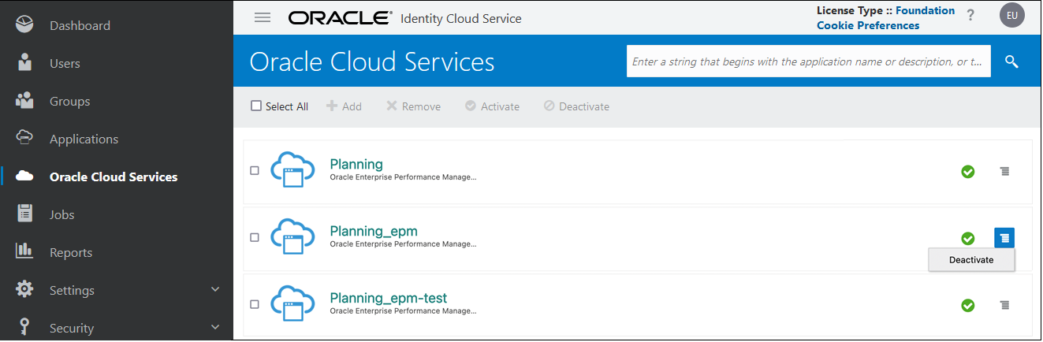
Task: Open the action menu for Planning_epm-test
Action: coord(1004,305)
